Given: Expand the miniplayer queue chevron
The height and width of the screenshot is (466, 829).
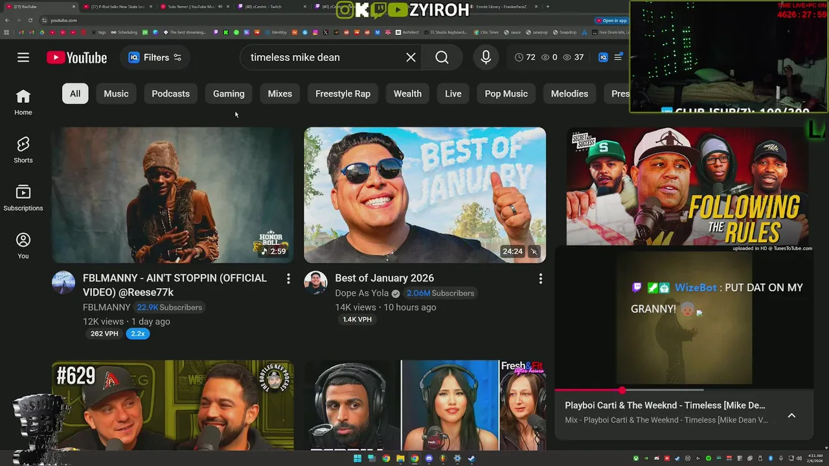Looking at the screenshot, I should [791, 416].
